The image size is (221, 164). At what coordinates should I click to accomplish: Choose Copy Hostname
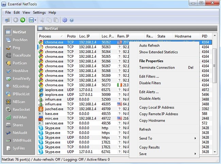coord(168,121)
